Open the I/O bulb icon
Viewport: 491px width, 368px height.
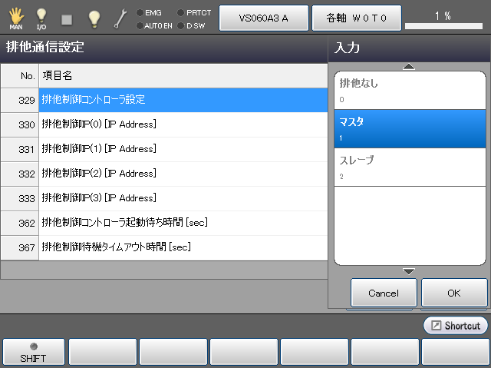click(41, 18)
